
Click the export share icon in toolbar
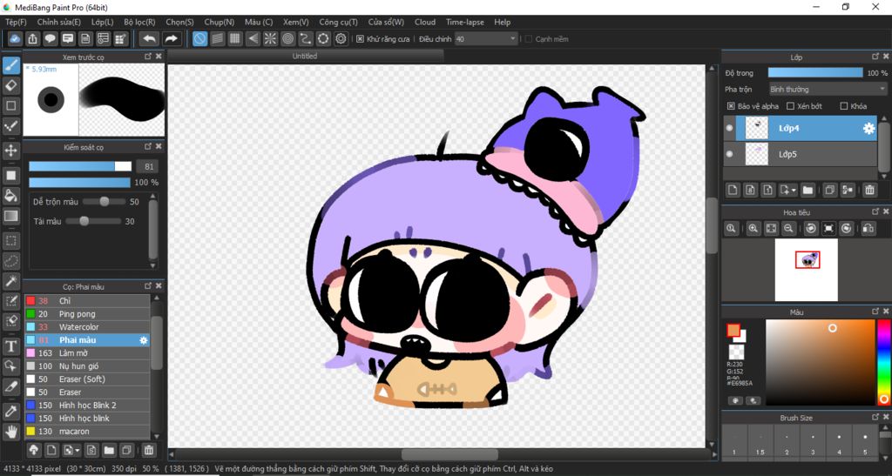click(x=32, y=38)
